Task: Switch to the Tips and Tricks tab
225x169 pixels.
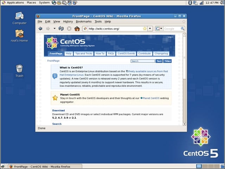Action: pyautogui.click(x=84, y=54)
